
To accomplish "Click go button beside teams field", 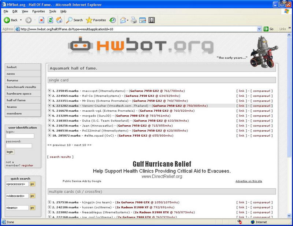I will tap(32, 208).
